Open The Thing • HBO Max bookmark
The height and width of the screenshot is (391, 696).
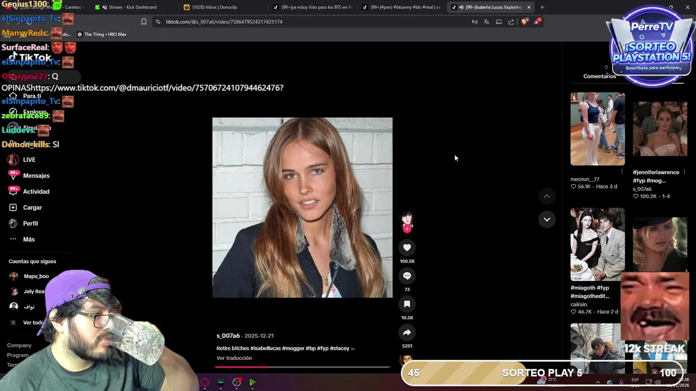coord(102,34)
